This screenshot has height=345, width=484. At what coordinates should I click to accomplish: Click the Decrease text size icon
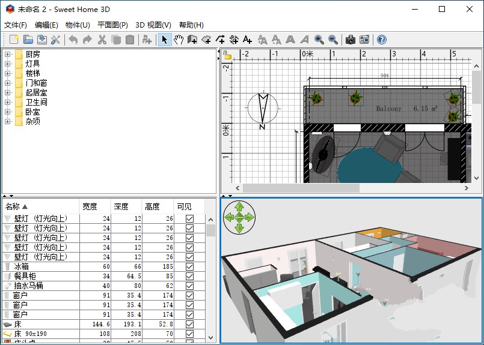point(276,40)
